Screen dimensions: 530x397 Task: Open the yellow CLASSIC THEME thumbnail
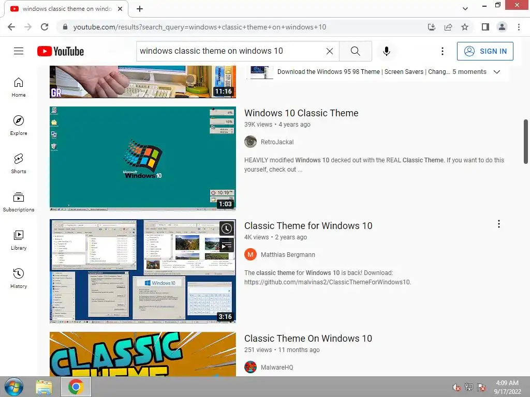pyautogui.click(x=143, y=354)
